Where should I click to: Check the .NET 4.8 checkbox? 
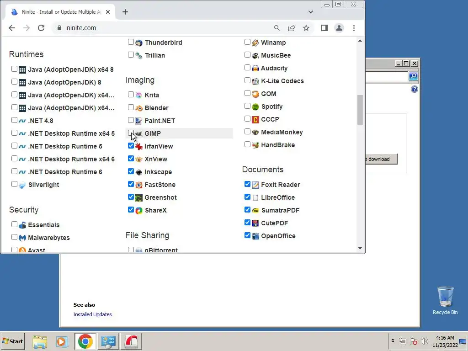coord(14,120)
